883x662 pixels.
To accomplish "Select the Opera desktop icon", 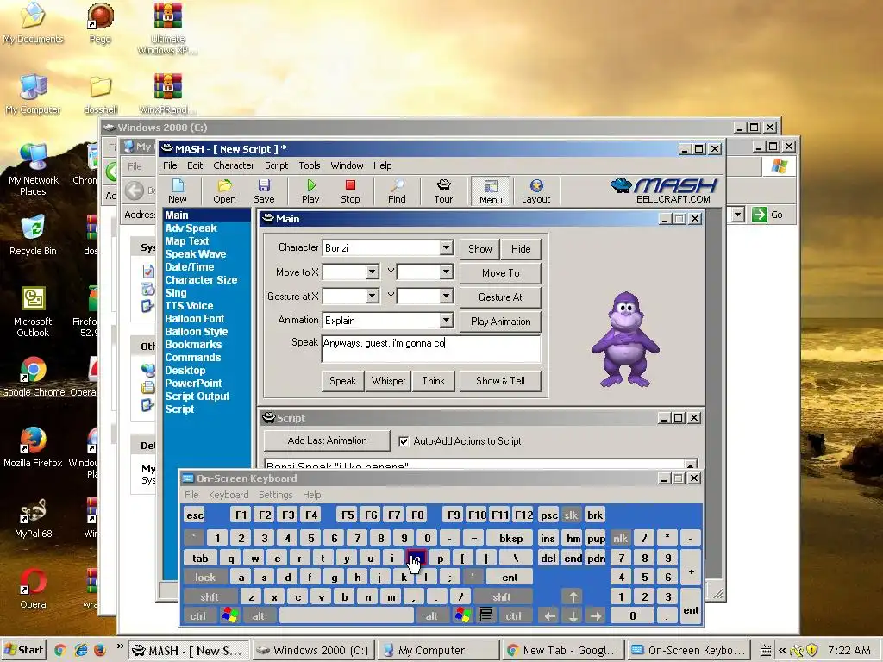I will click(33, 589).
